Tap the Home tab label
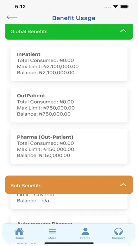This screenshot has height=246, width=138. pos(19,238)
